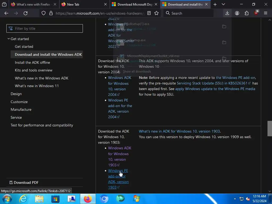Open the muted volume tray icon
Screen dimensions: 272x204
pyautogui.click(x=248, y=199)
